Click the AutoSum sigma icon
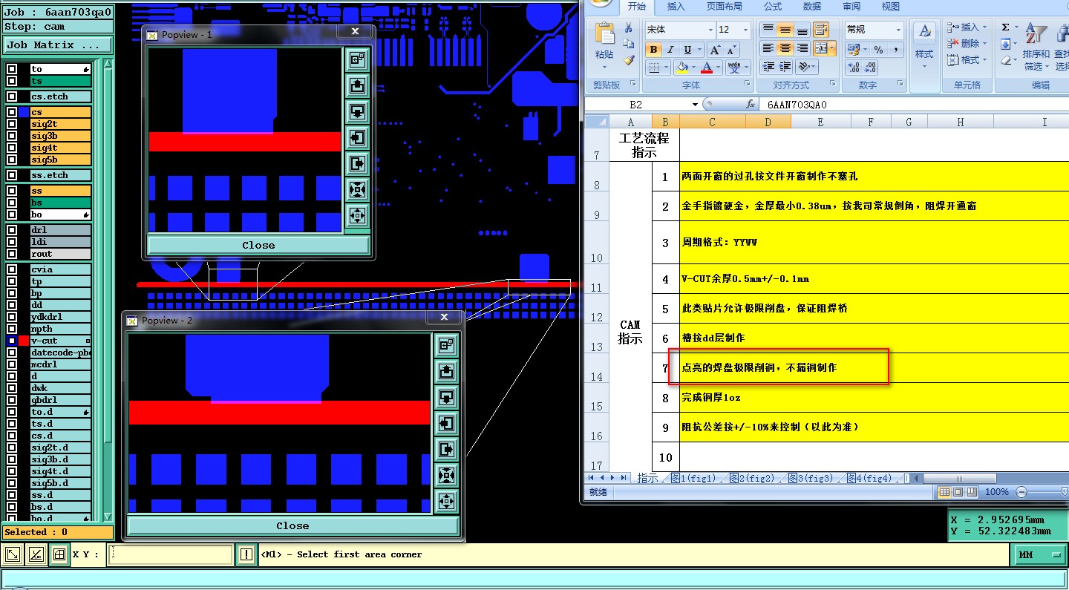Image resolution: width=1069 pixels, height=590 pixels. click(x=1005, y=27)
